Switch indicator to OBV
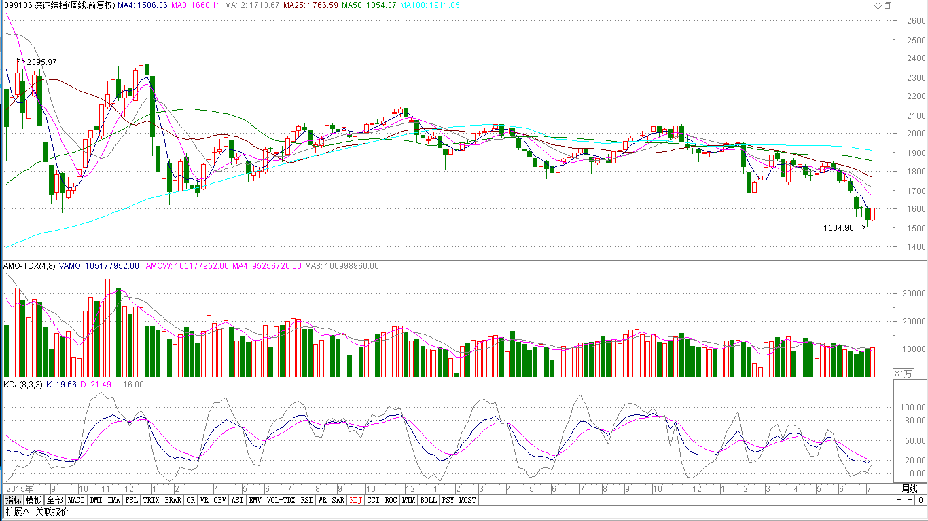928x521 pixels. pyautogui.click(x=219, y=500)
